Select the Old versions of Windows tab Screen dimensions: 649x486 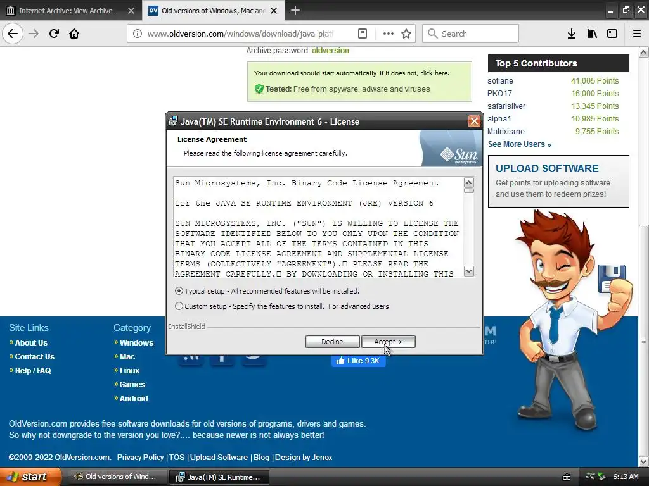point(214,11)
